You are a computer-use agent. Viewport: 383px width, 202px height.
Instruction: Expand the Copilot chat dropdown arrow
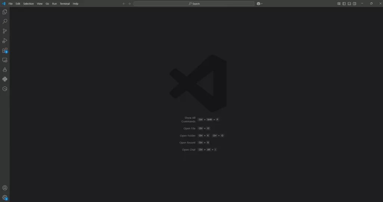pos(262,4)
